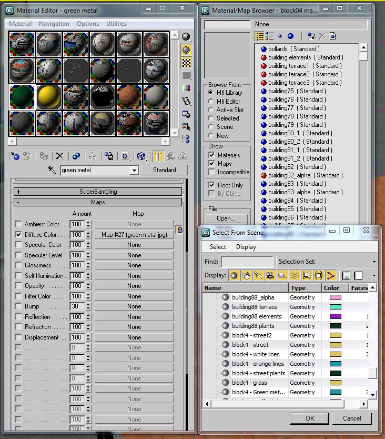Screen dimensions: 385x439
Task: Click block4 - orange lines color swatch
Action: (x=336, y=364)
